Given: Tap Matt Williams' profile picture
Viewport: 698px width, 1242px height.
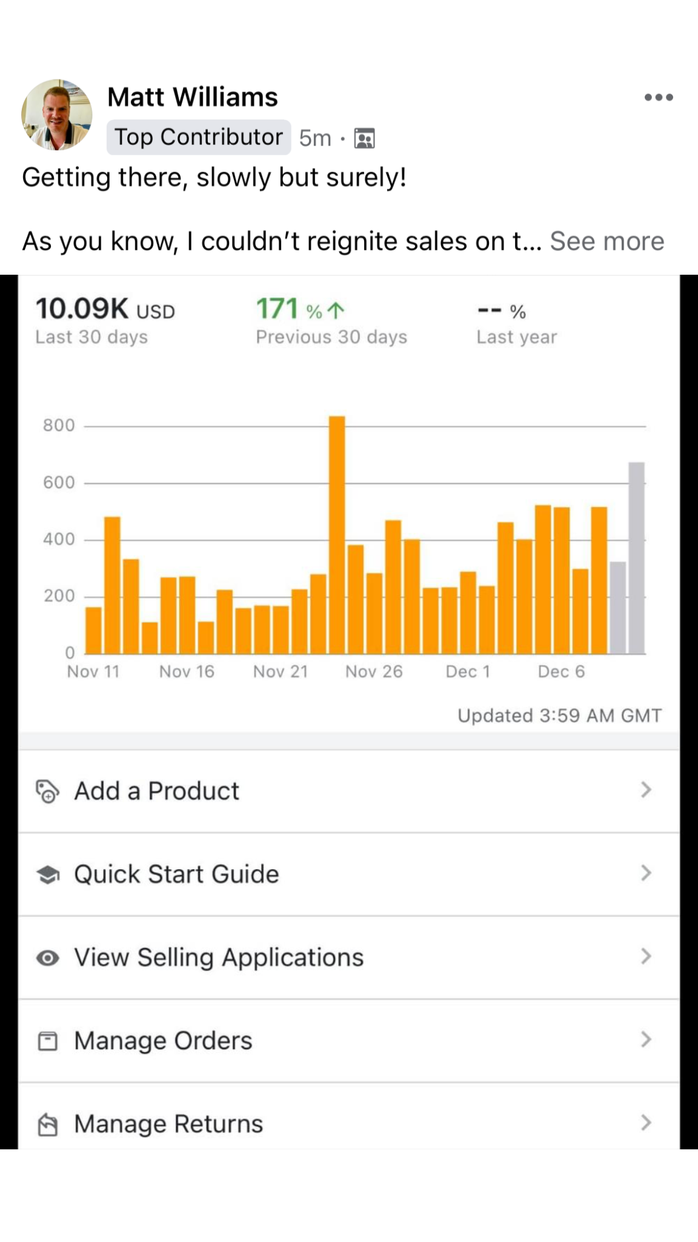Looking at the screenshot, I should (x=57, y=115).
